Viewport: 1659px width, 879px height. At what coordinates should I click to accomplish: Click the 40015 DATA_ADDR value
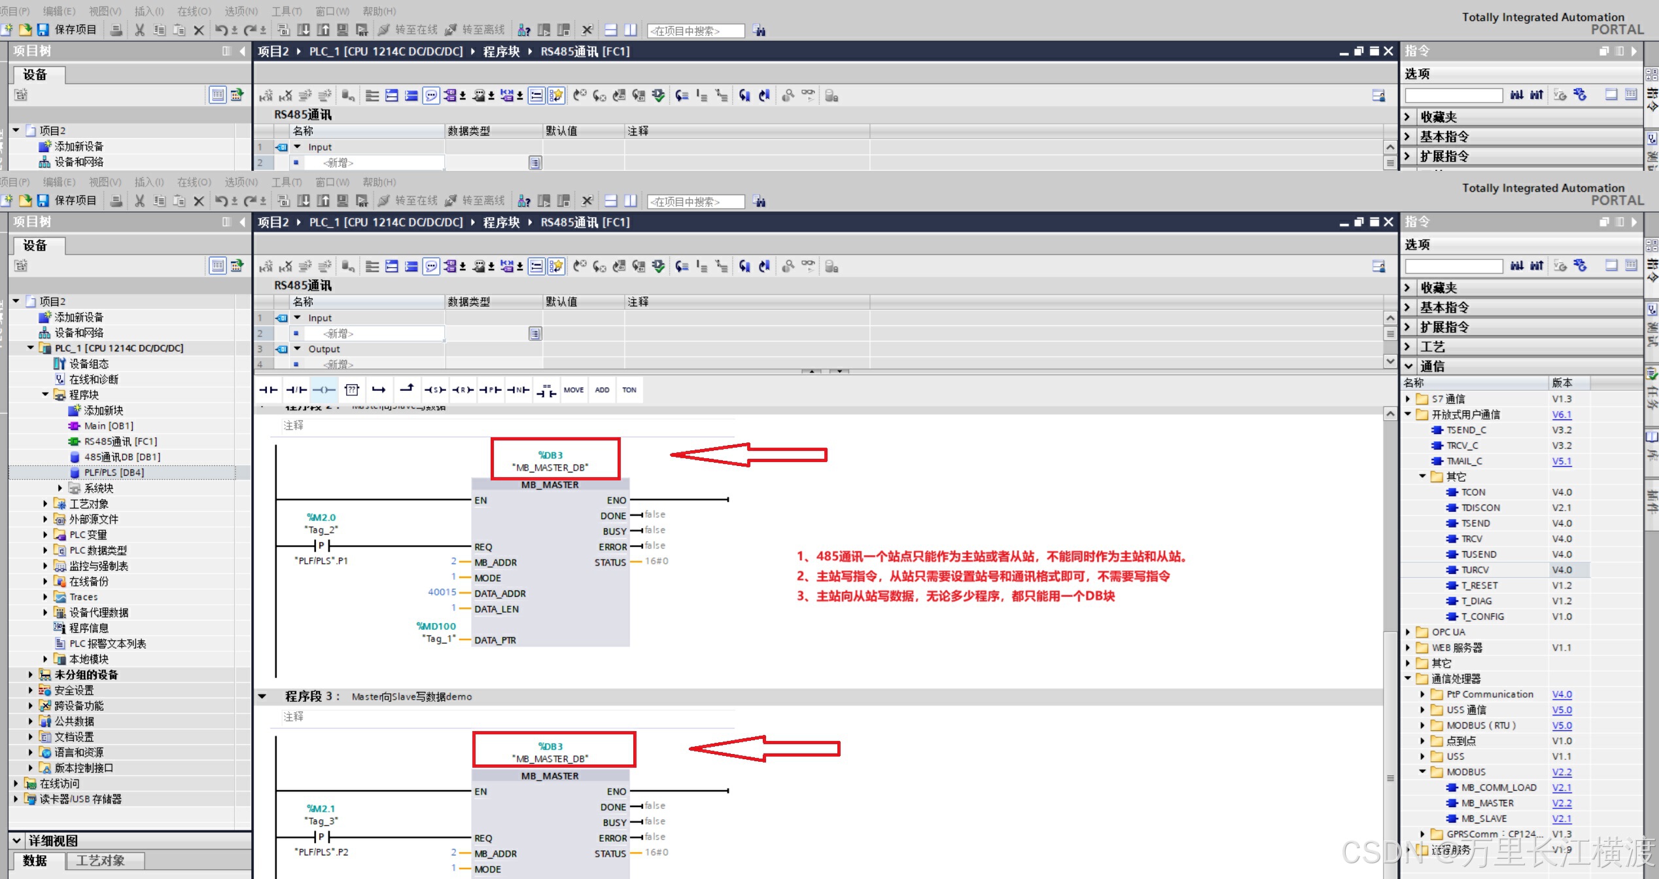point(442,592)
